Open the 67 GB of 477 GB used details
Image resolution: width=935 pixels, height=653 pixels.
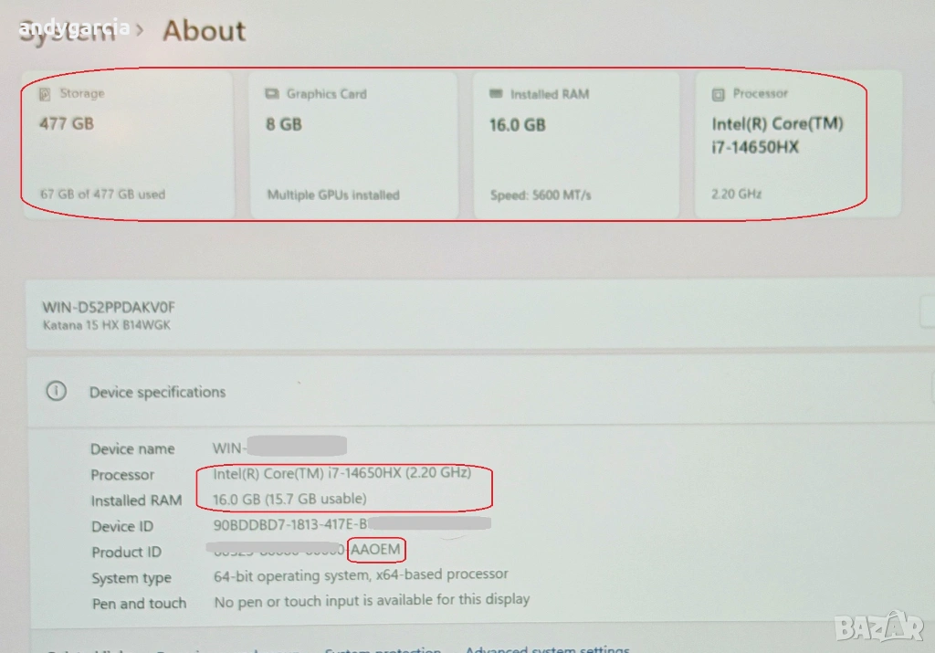(x=102, y=195)
